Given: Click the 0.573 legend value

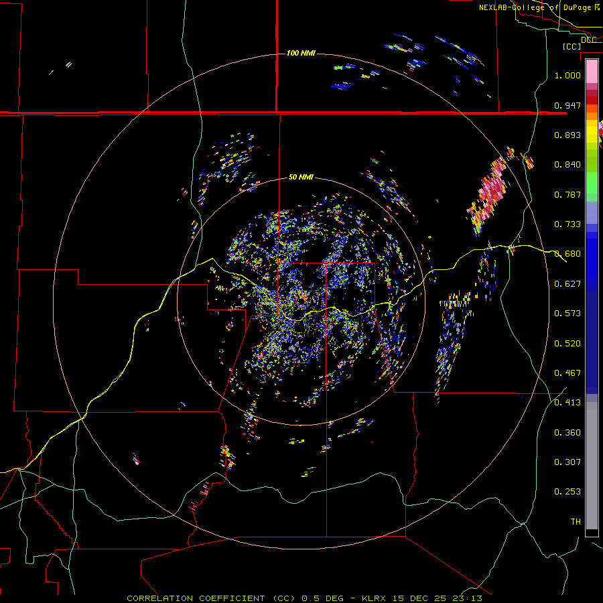Looking at the screenshot, I should (567, 314).
